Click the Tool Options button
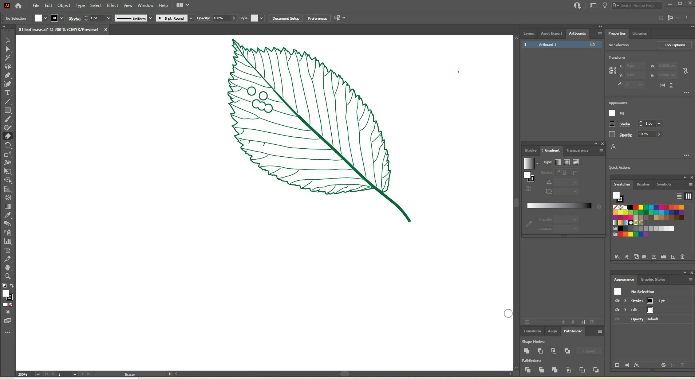Screen dimensions: 695x379 click(x=675, y=45)
